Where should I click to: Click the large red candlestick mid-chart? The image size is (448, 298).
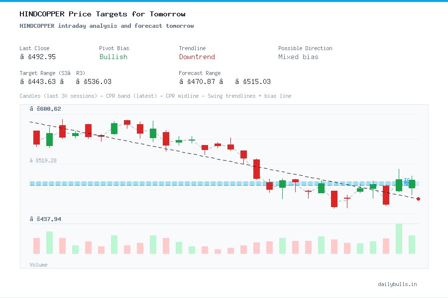256,169
